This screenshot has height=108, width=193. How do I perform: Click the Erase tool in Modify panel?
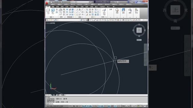pyautogui.click(x=87, y=15)
